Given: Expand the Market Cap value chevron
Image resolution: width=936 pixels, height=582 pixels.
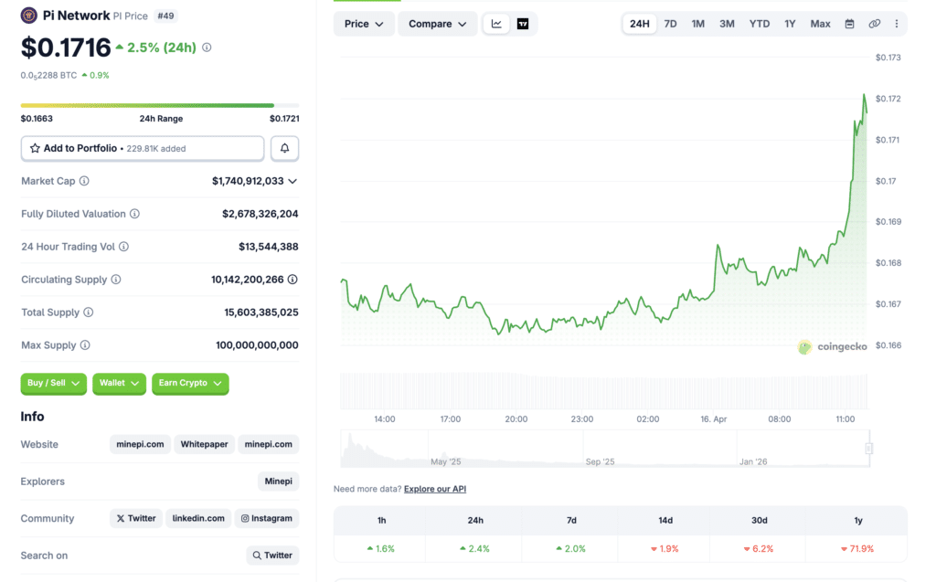Looking at the screenshot, I should [x=292, y=181].
